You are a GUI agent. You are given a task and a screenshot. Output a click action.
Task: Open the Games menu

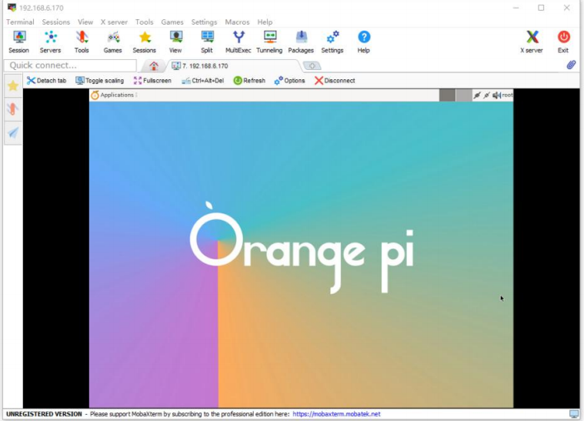[172, 22]
